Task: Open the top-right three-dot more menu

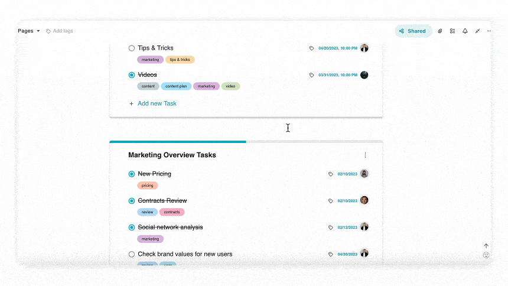Action: click(489, 31)
